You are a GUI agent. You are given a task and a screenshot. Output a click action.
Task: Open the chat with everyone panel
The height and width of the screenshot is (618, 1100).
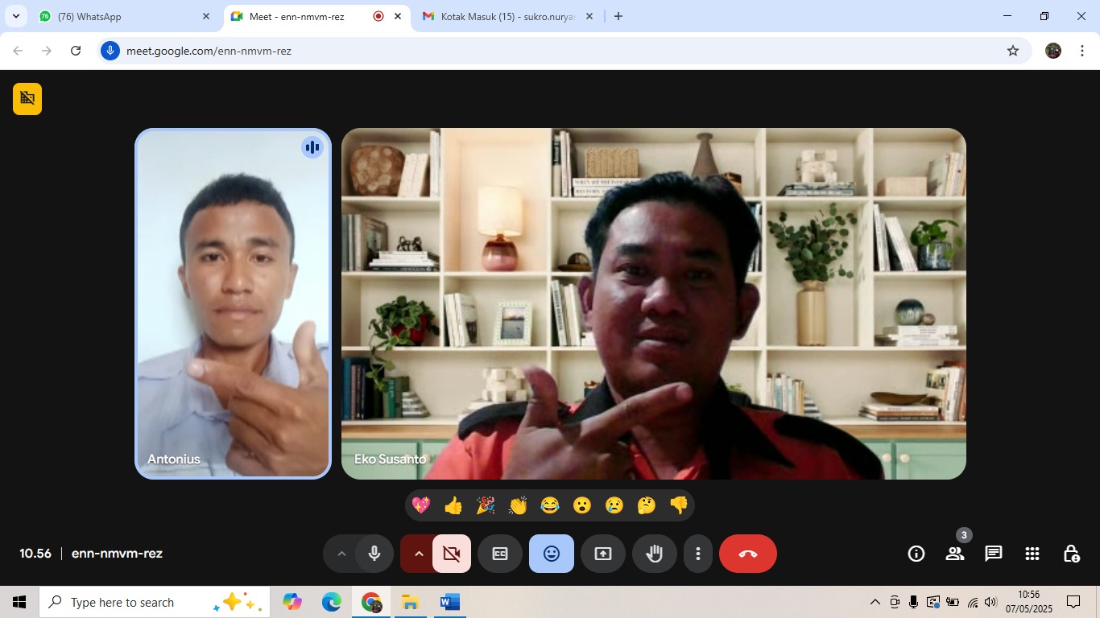[994, 554]
